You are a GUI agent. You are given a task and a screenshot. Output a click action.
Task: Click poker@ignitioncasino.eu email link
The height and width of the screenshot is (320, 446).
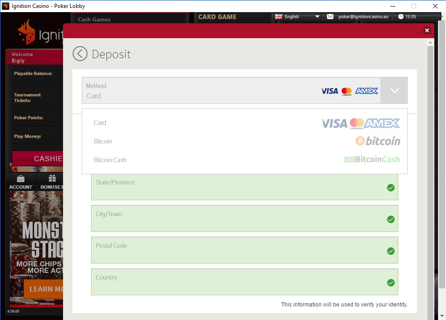pos(363,16)
